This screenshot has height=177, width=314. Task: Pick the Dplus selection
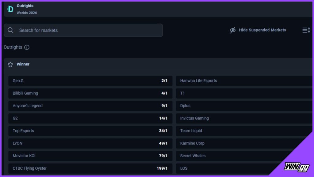coord(244,106)
